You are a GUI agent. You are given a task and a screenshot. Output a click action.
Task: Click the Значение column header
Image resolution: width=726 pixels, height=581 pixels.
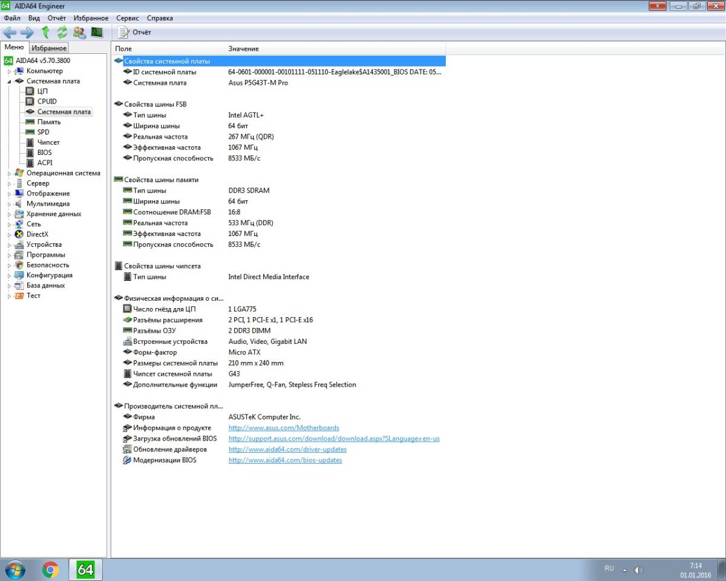click(x=335, y=48)
